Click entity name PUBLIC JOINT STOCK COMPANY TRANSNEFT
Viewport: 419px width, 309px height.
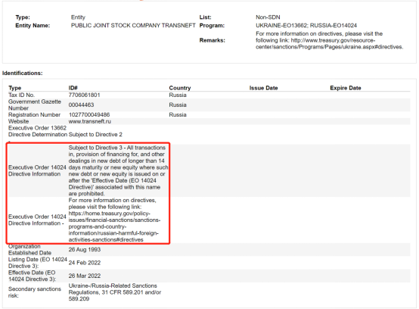pos(133,26)
